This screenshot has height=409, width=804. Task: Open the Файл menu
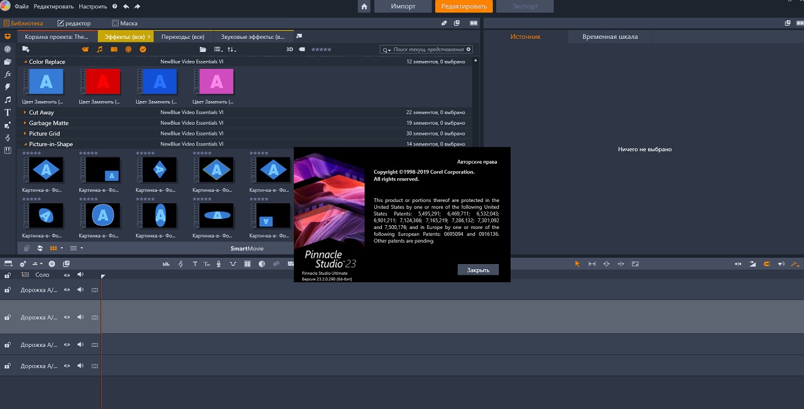(21, 6)
